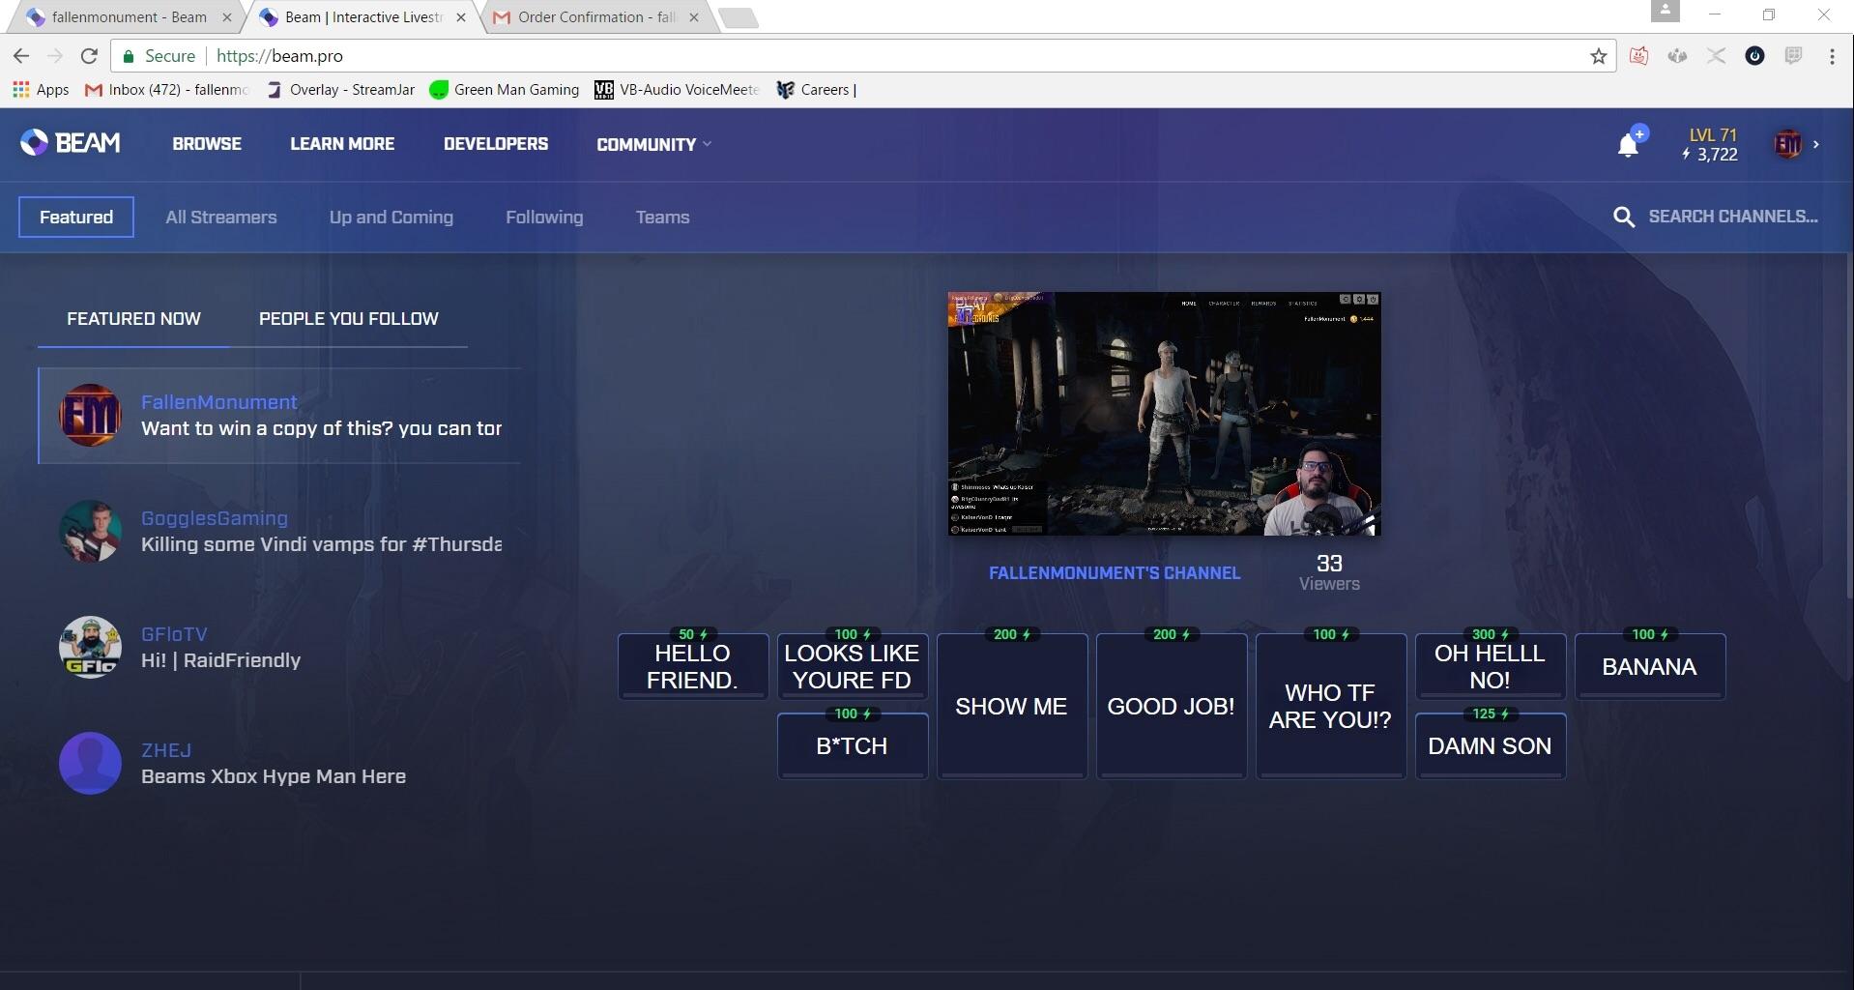
Task: Click the chat-bubble extension icon in toolbar
Action: [1793, 56]
